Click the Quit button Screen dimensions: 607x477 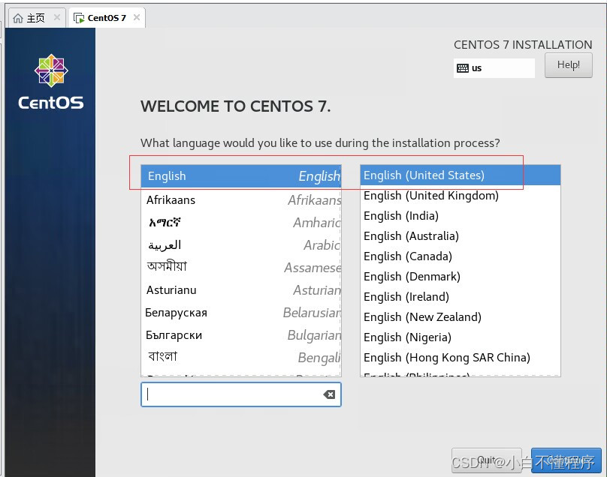(486, 460)
